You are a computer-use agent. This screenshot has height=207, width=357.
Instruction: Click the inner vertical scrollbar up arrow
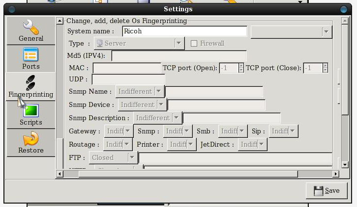(59, 21)
